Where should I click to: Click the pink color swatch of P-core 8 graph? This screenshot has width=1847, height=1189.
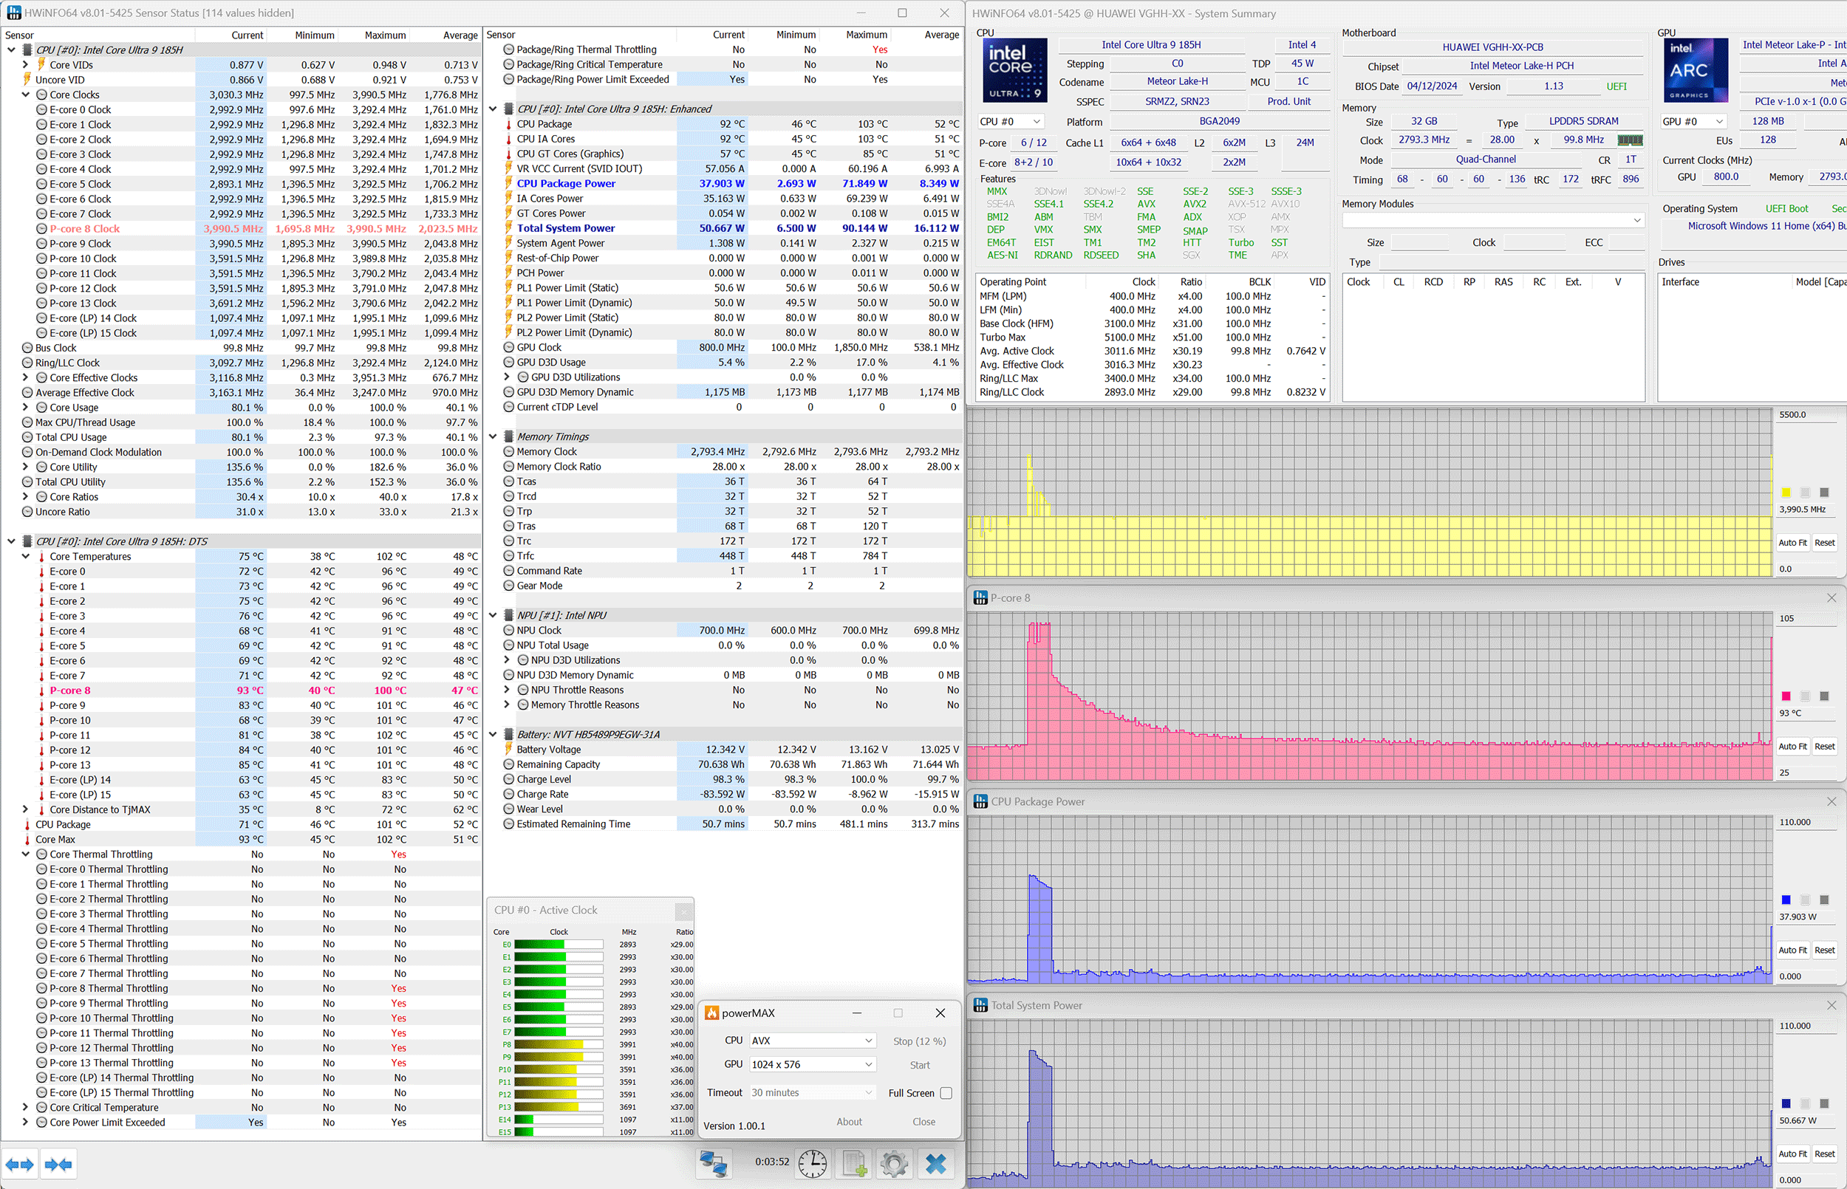click(x=1786, y=696)
